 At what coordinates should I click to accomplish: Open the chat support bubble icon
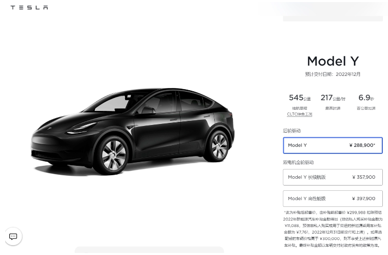point(13,236)
